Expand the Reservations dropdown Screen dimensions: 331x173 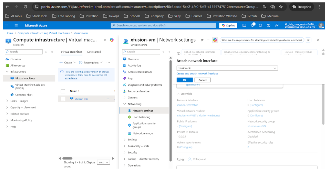coord(91,62)
